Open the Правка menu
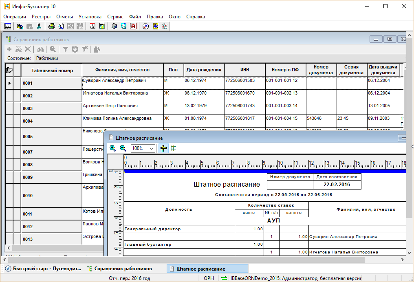 [x=155, y=17]
